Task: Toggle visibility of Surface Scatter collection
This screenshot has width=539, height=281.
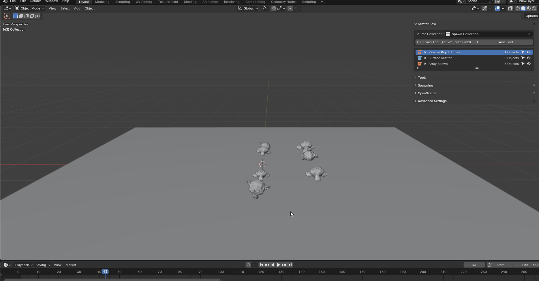Action: pyautogui.click(x=529, y=58)
